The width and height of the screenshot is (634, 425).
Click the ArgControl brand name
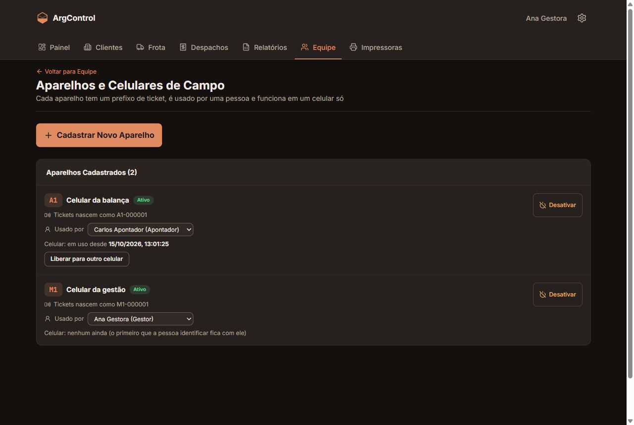pyautogui.click(x=74, y=18)
